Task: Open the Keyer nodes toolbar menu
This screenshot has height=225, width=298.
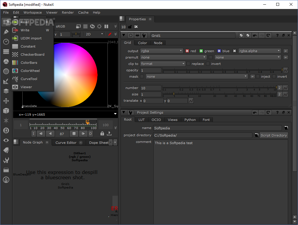Action: pyautogui.click(x=6, y=81)
